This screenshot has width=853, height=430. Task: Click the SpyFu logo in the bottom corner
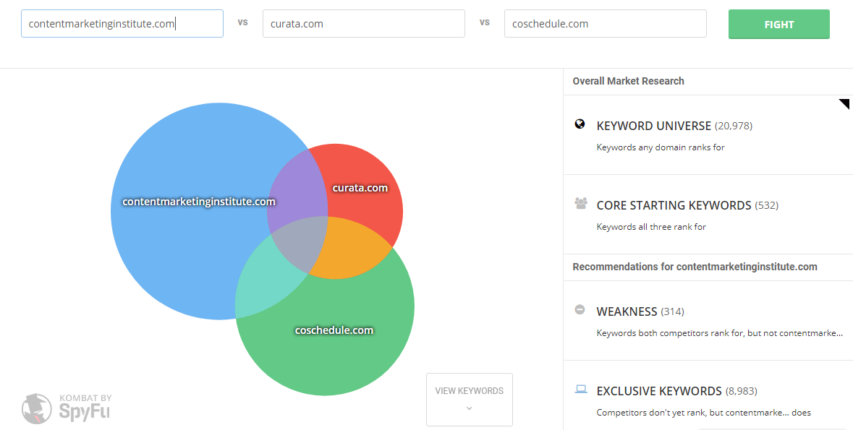36,408
